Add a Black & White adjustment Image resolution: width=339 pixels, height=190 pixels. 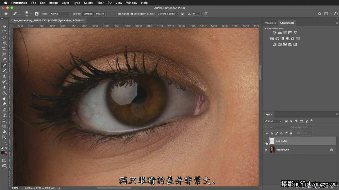(x=282, y=39)
